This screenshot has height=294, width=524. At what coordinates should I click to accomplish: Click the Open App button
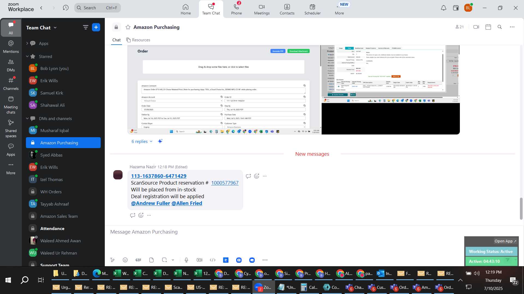[x=505, y=241]
